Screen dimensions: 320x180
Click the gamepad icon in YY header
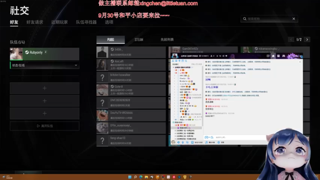coord(284,56)
